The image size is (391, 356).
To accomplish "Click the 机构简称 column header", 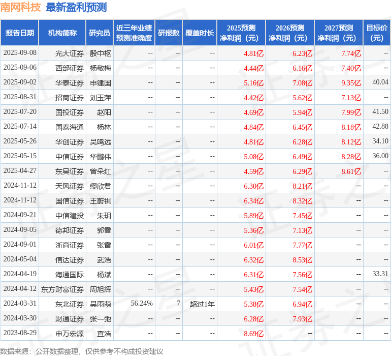I will pos(62,33).
